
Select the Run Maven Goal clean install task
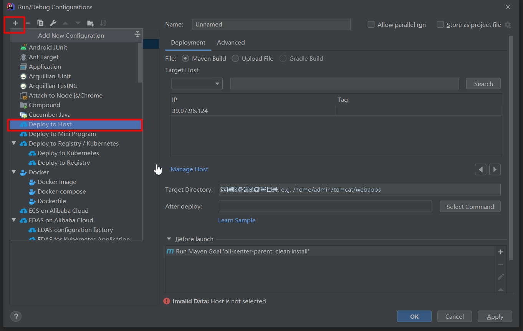click(330, 252)
